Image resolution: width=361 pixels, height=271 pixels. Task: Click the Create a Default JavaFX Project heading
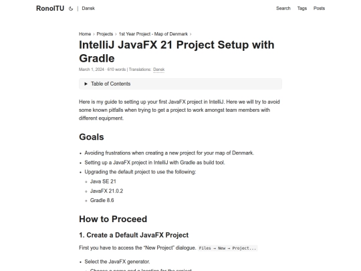(134, 235)
